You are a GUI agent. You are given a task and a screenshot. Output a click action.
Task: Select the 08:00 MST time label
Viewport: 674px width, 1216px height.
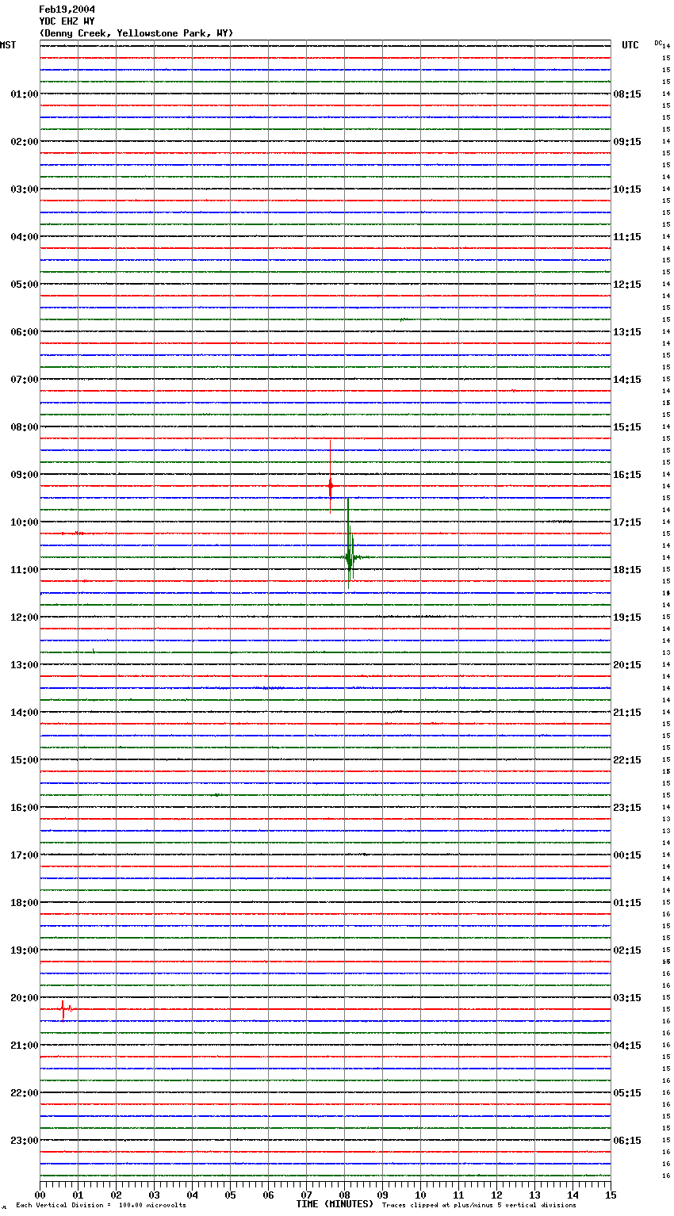(24, 427)
